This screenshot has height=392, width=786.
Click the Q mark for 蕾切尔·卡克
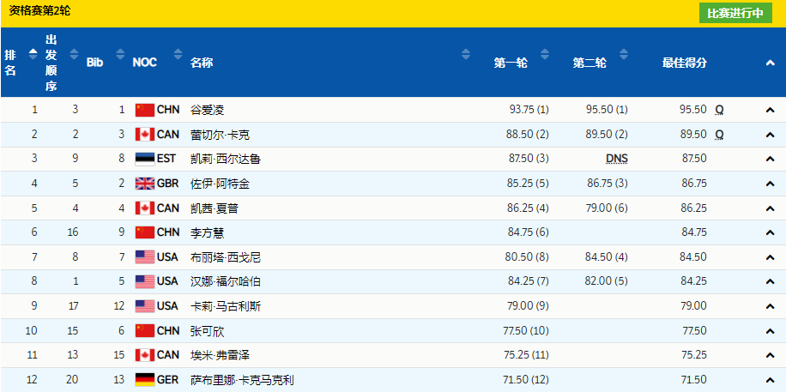click(719, 135)
